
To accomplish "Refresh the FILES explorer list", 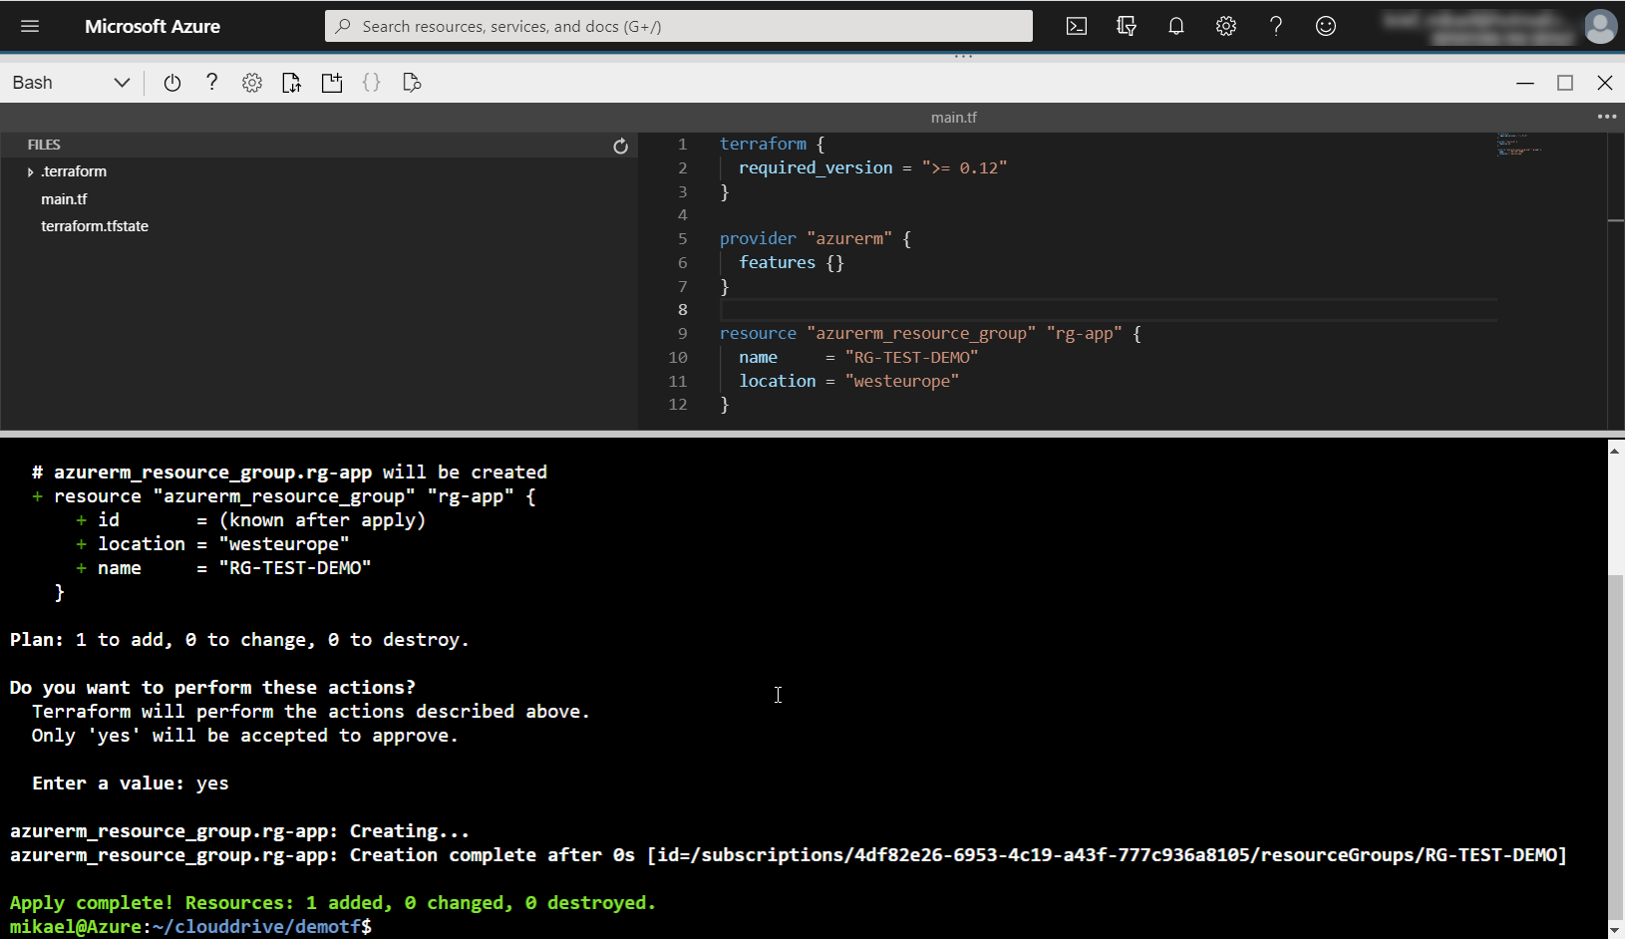I will click(x=620, y=147).
